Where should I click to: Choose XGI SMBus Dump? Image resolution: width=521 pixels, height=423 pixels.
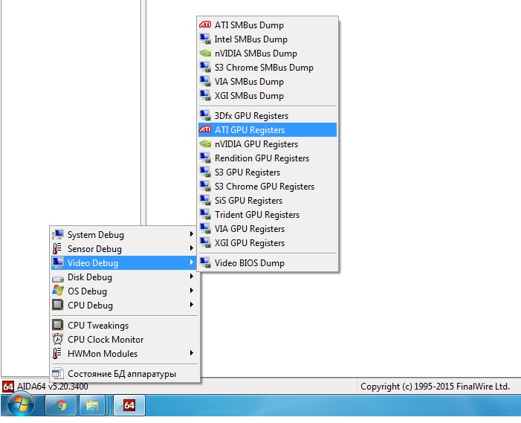[268, 96]
